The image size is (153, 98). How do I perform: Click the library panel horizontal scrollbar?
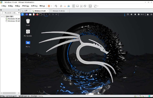(x=10, y=93)
